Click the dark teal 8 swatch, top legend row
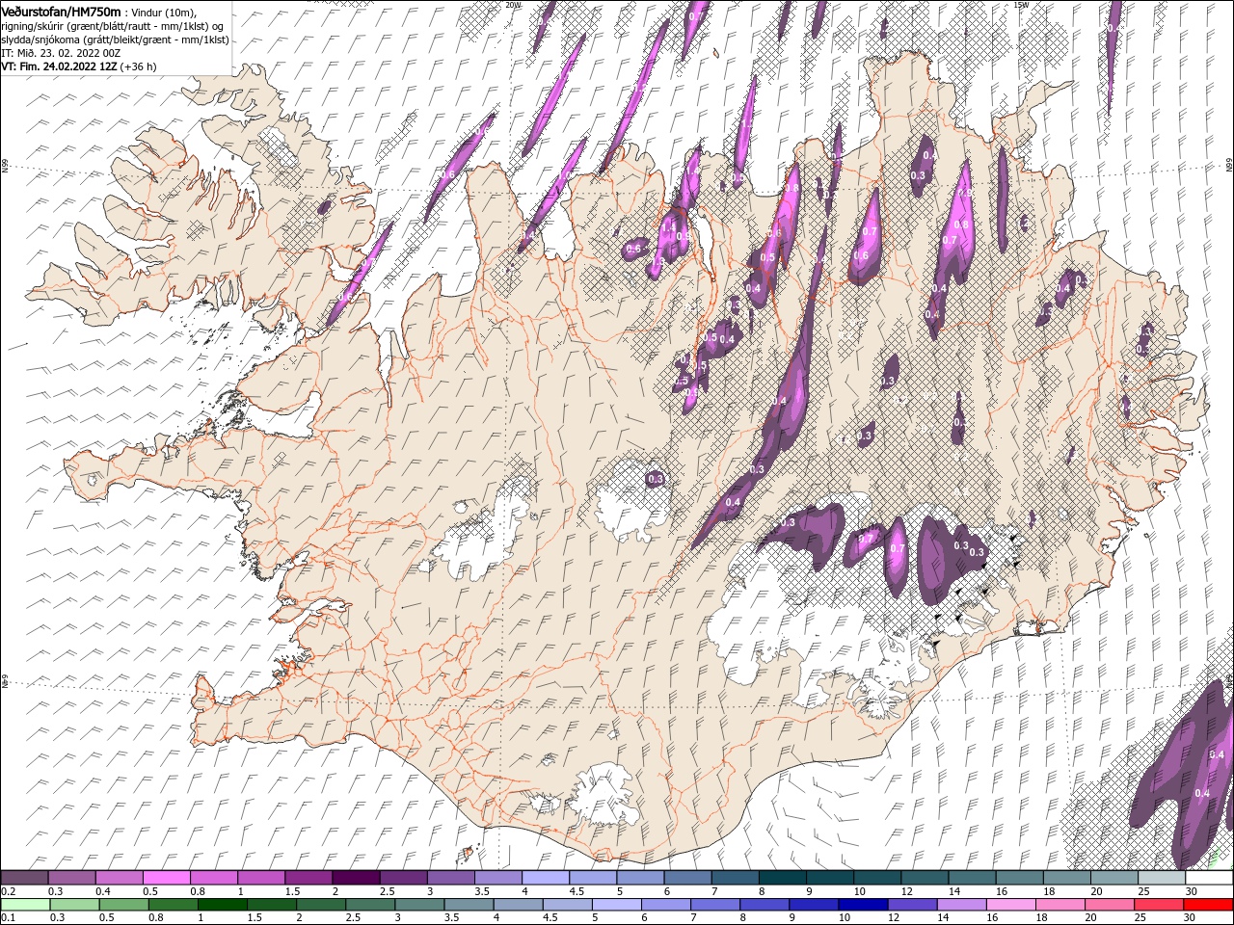This screenshot has width=1234, height=925. (781, 878)
